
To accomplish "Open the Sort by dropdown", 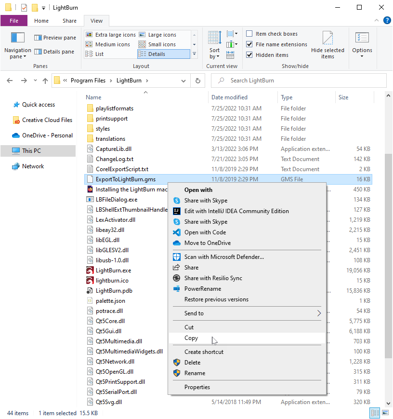I will tap(214, 43).
